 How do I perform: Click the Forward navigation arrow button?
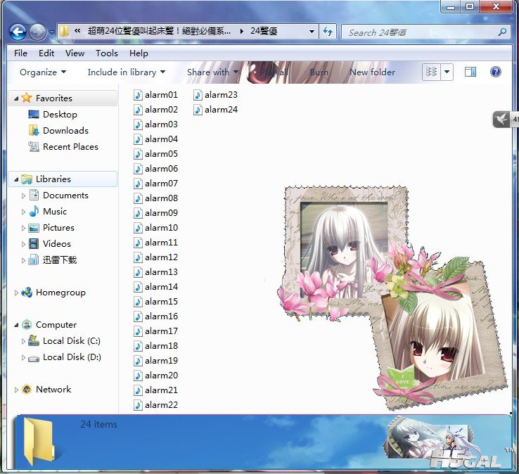tap(37, 32)
